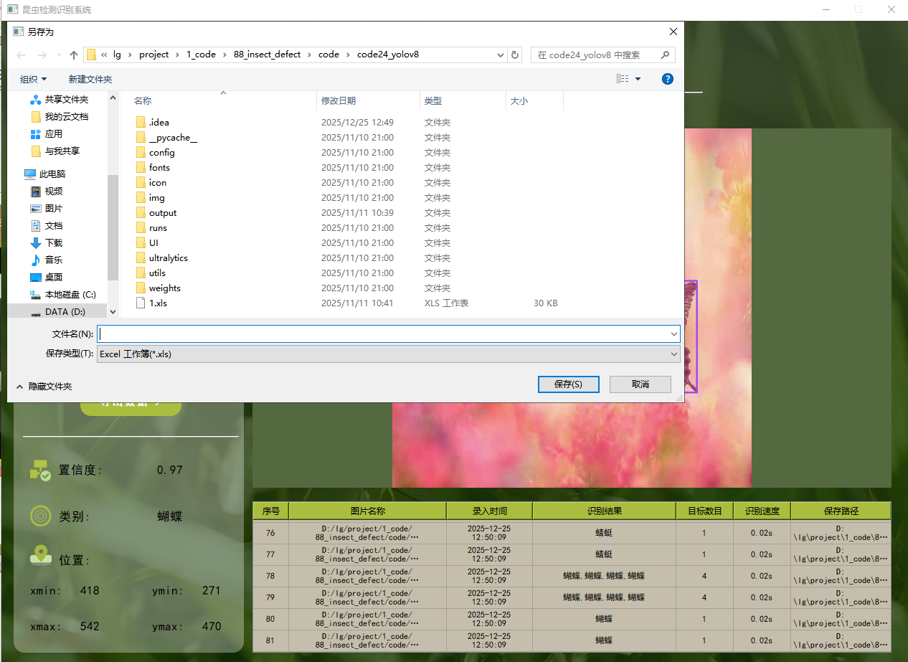Viewport: 908px width, 662px height.
Task: Click 蜻蜓 result in row 76
Action: tap(604, 533)
